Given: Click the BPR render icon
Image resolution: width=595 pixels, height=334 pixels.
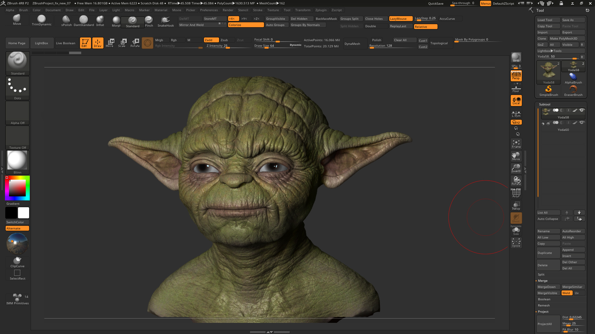Looking at the screenshot, I should pos(516,57).
